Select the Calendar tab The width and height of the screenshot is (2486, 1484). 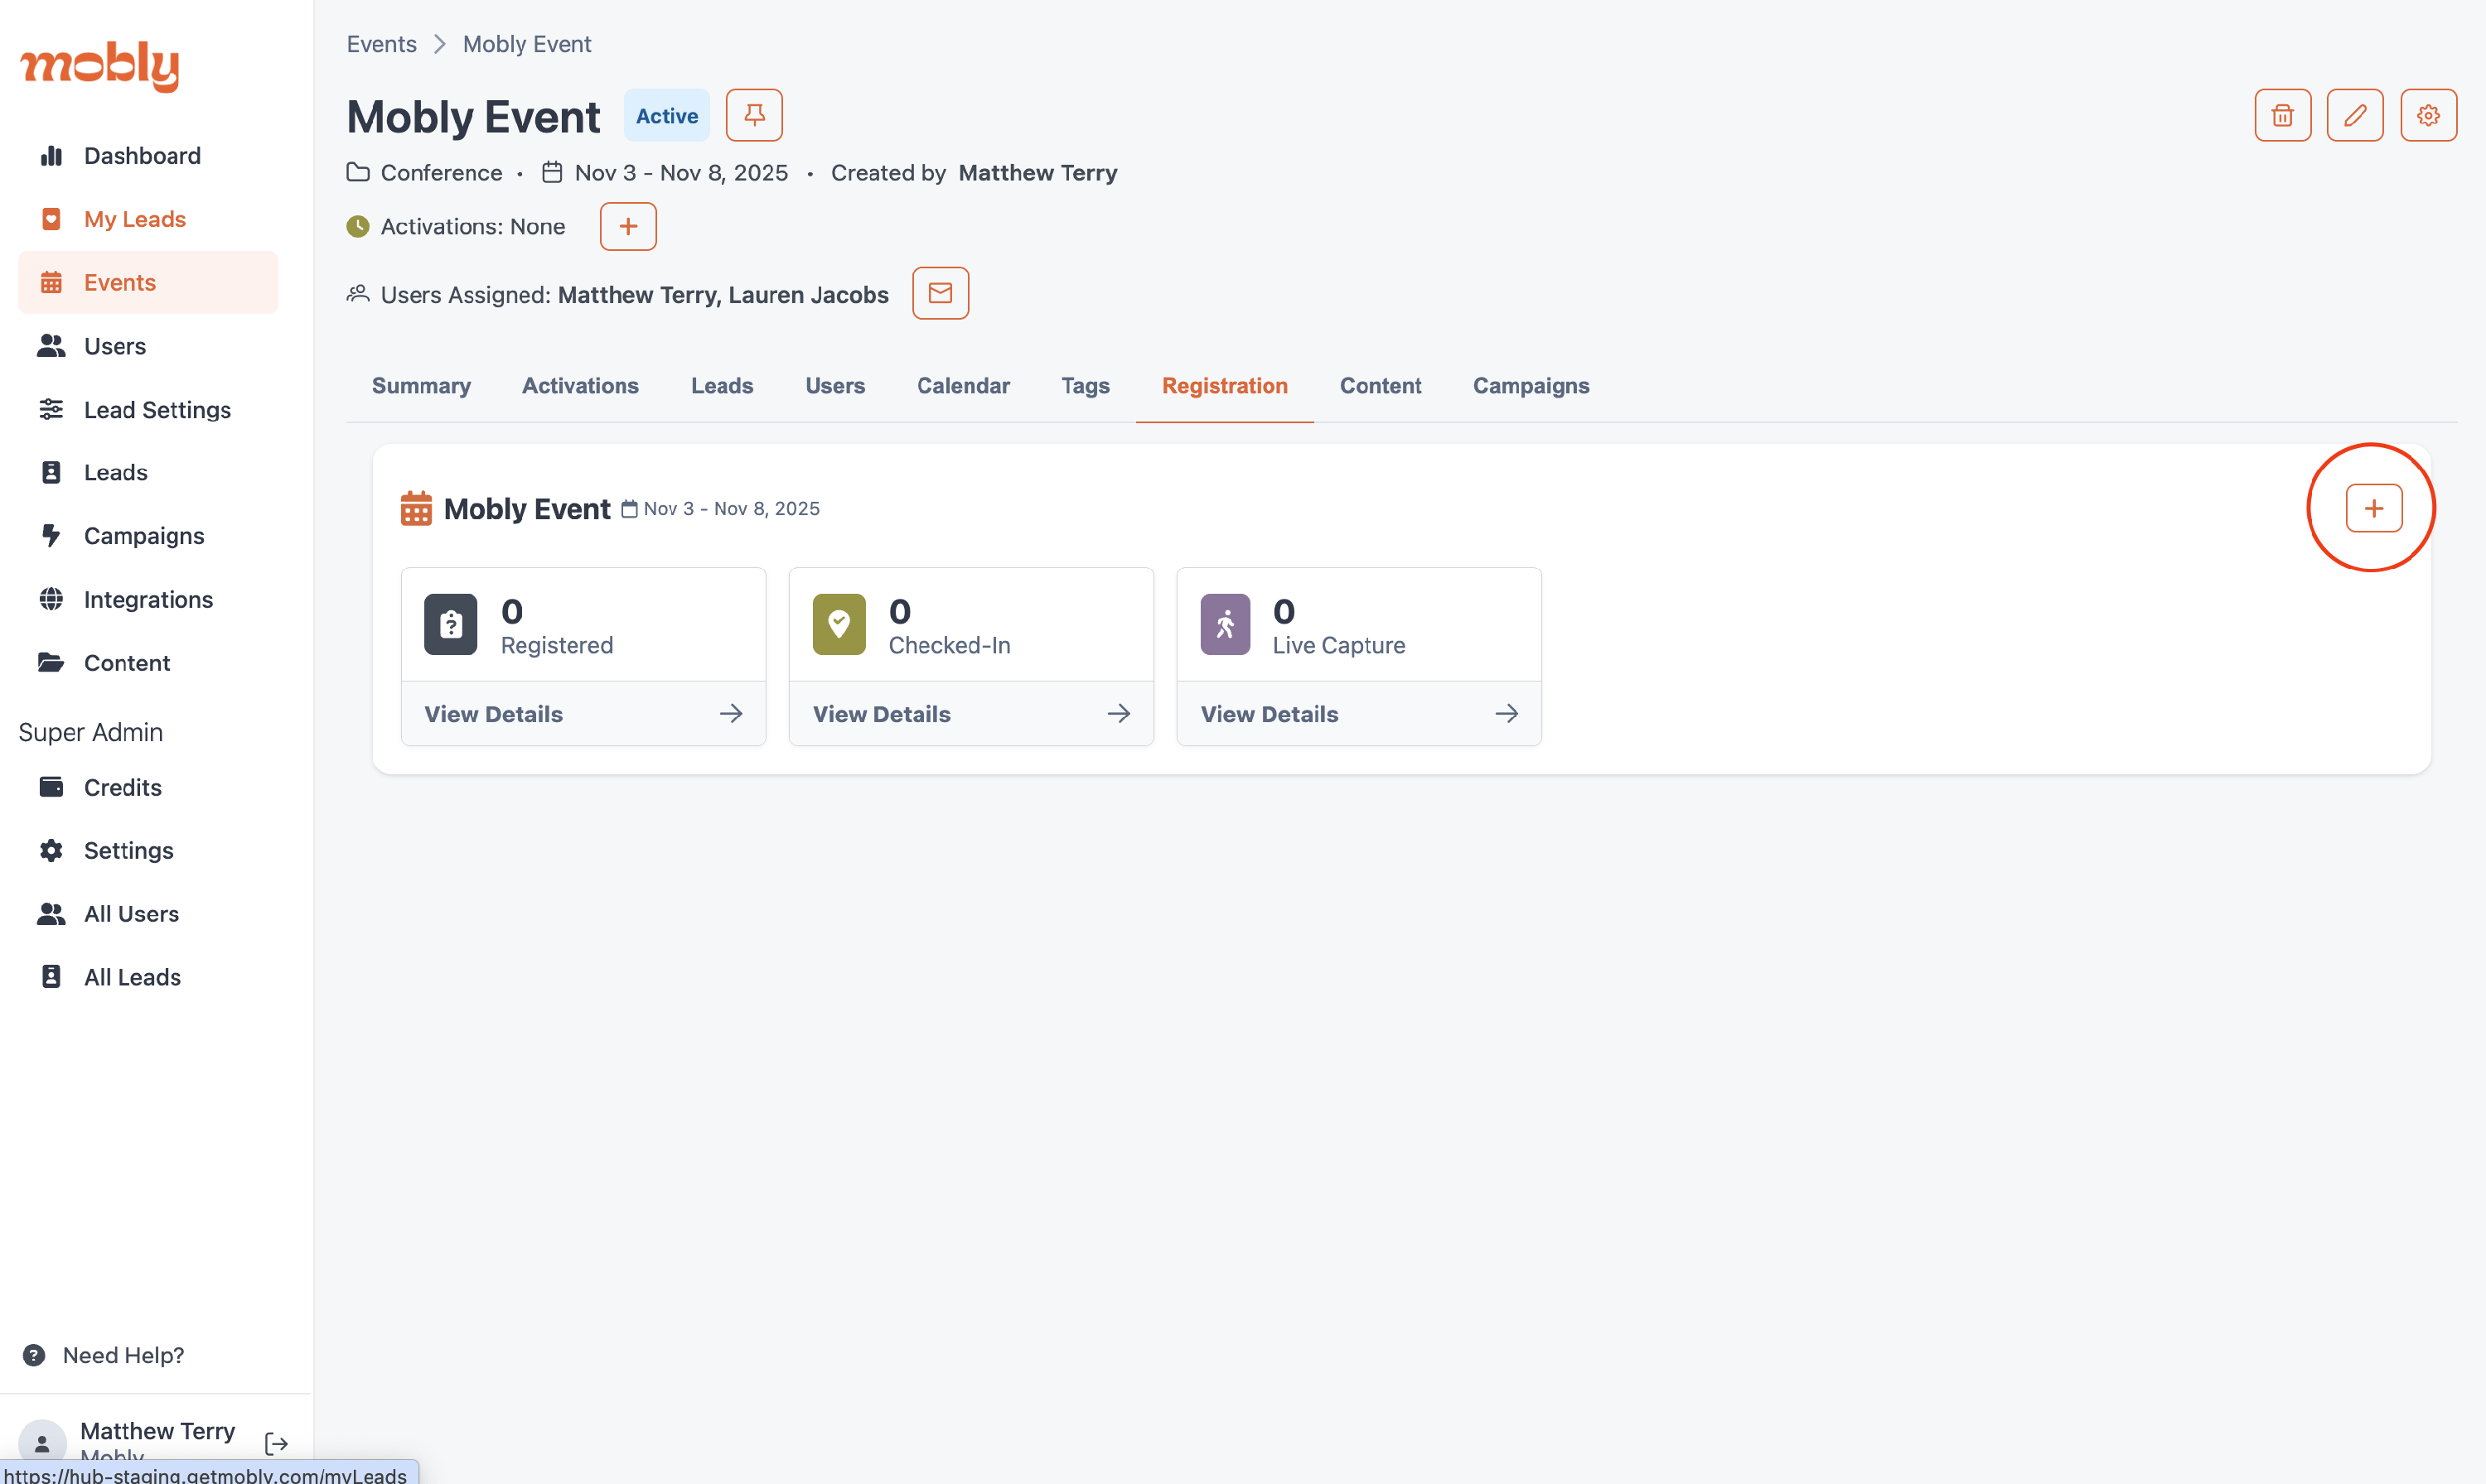click(964, 386)
